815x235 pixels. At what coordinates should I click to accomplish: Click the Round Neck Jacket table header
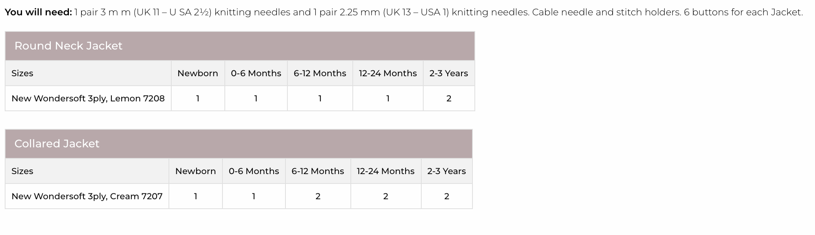pos(69,46)
